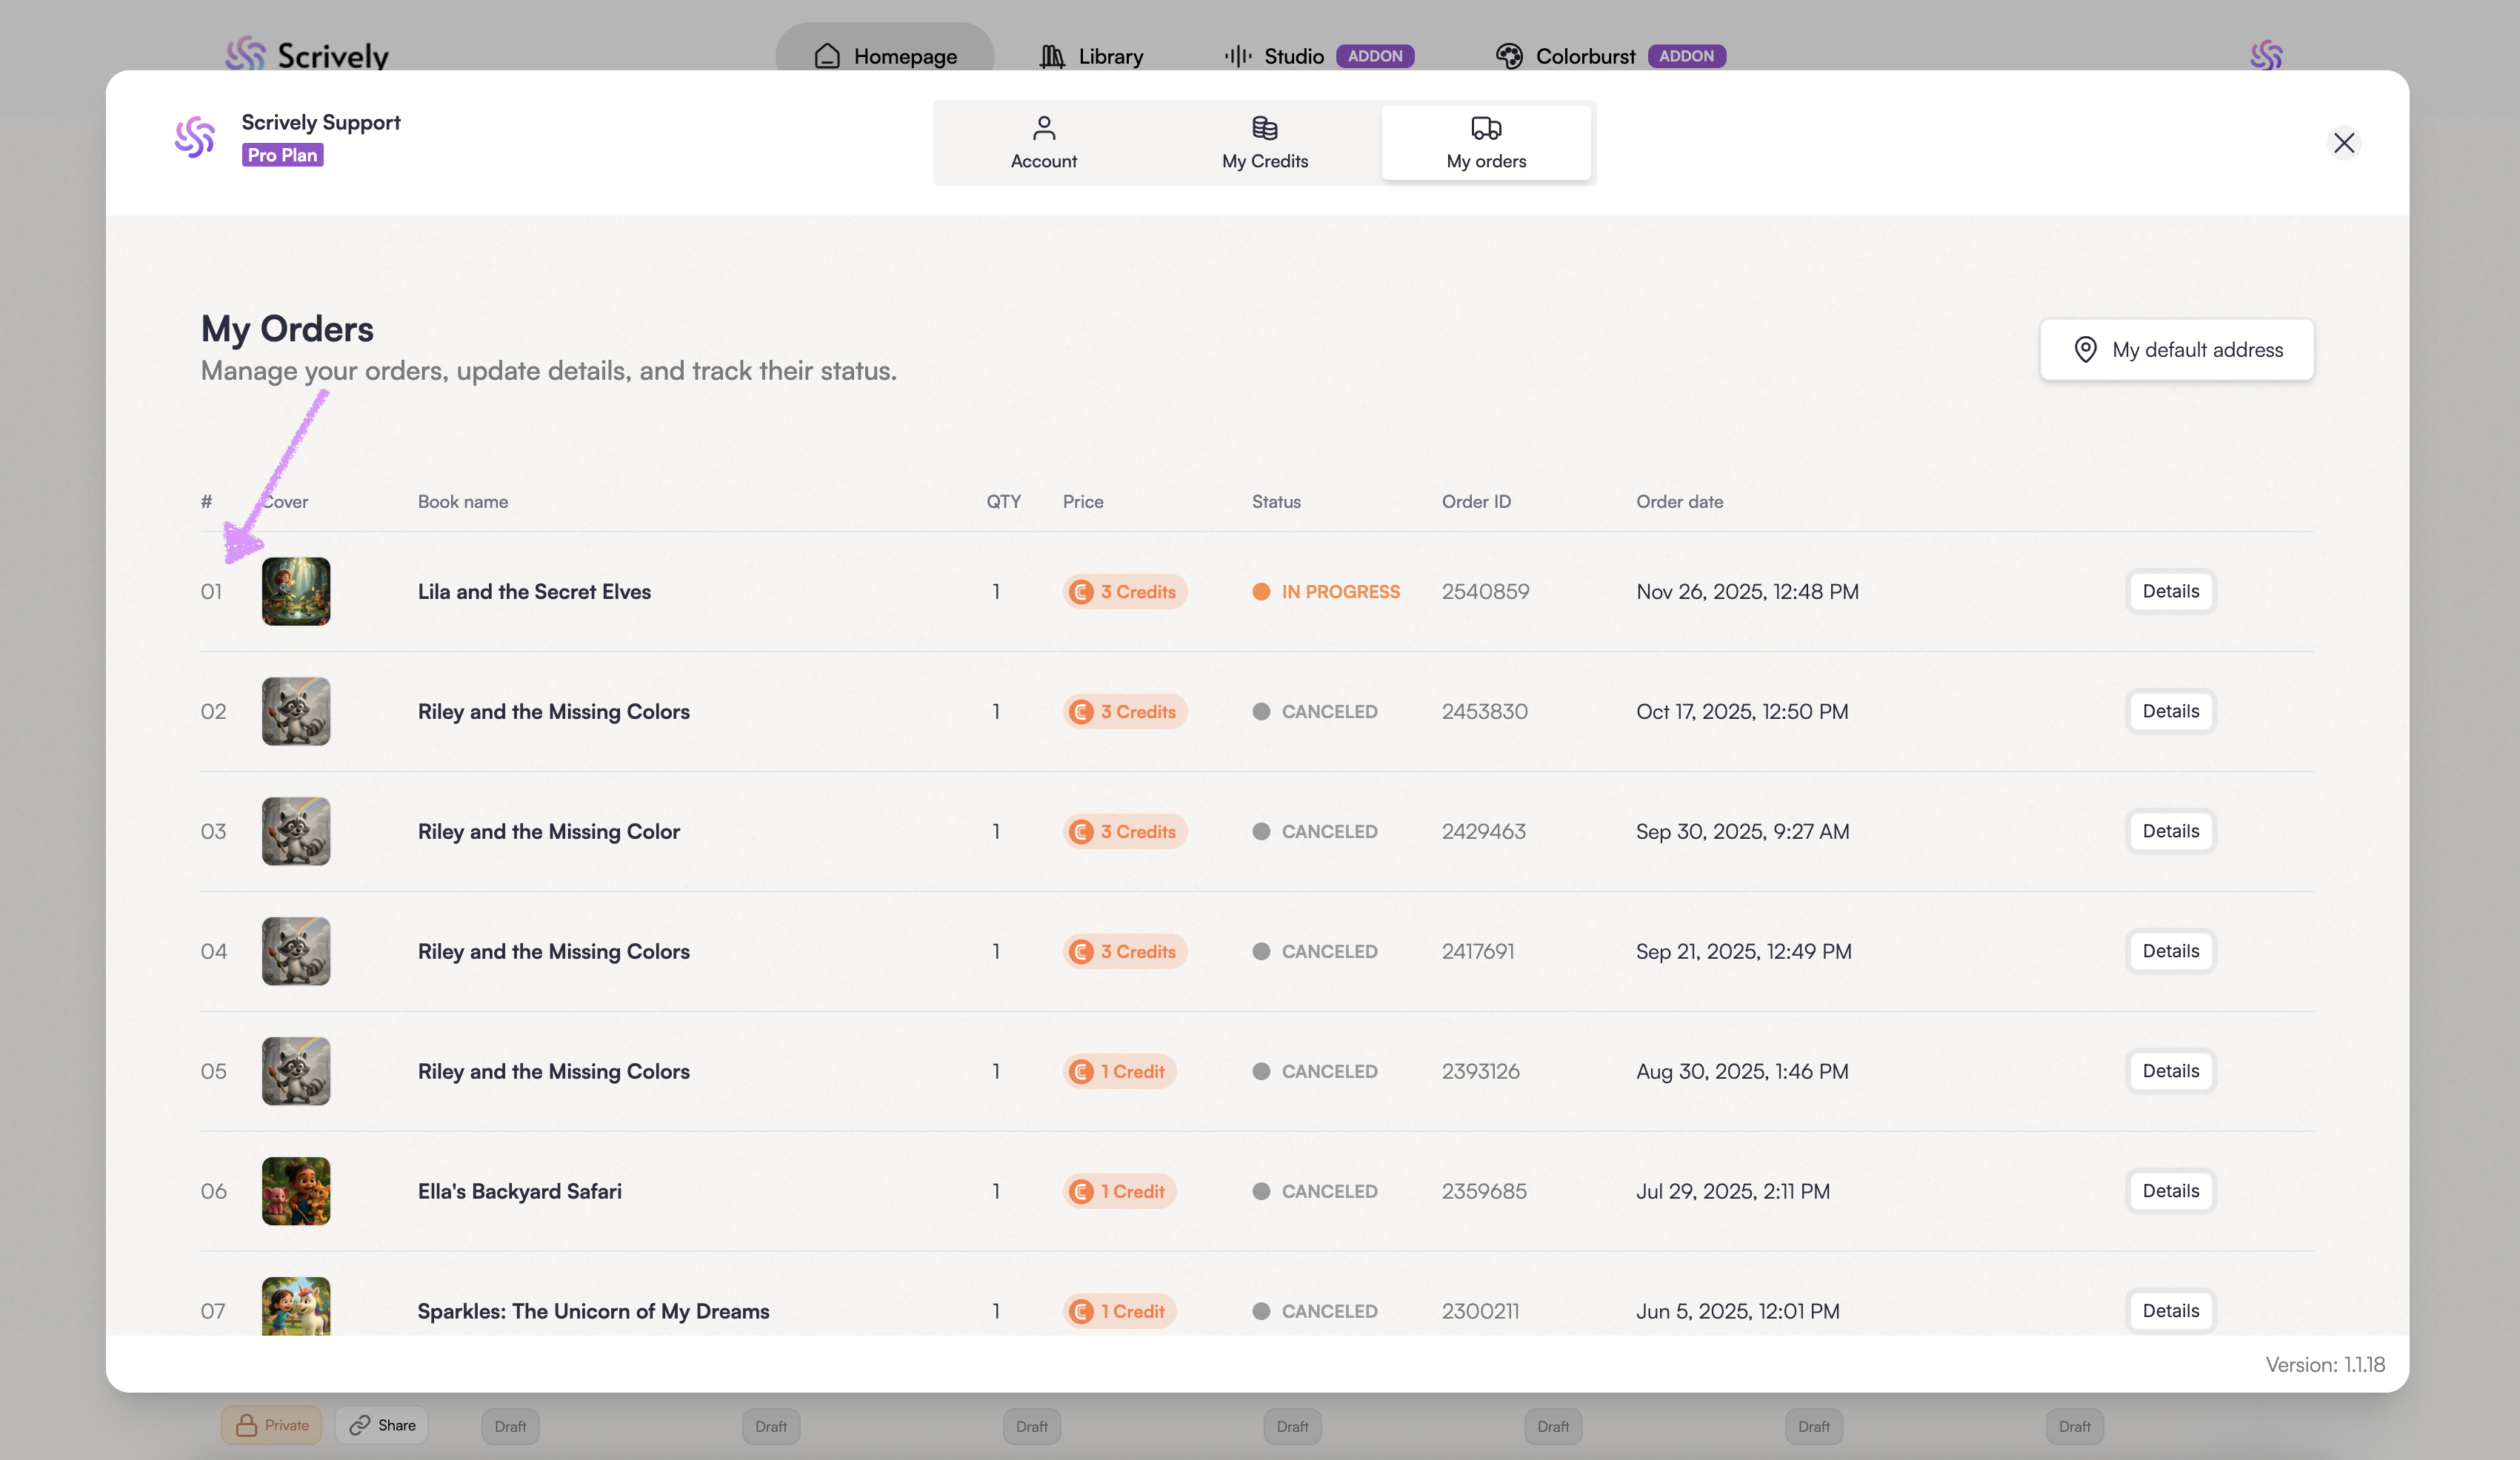Image resolution: width=2520 pixels, height=1460 pixels.
Task: Open Details for Lila and the Secret Elves
Action: pyautogui.click(x=2170, y=592)
